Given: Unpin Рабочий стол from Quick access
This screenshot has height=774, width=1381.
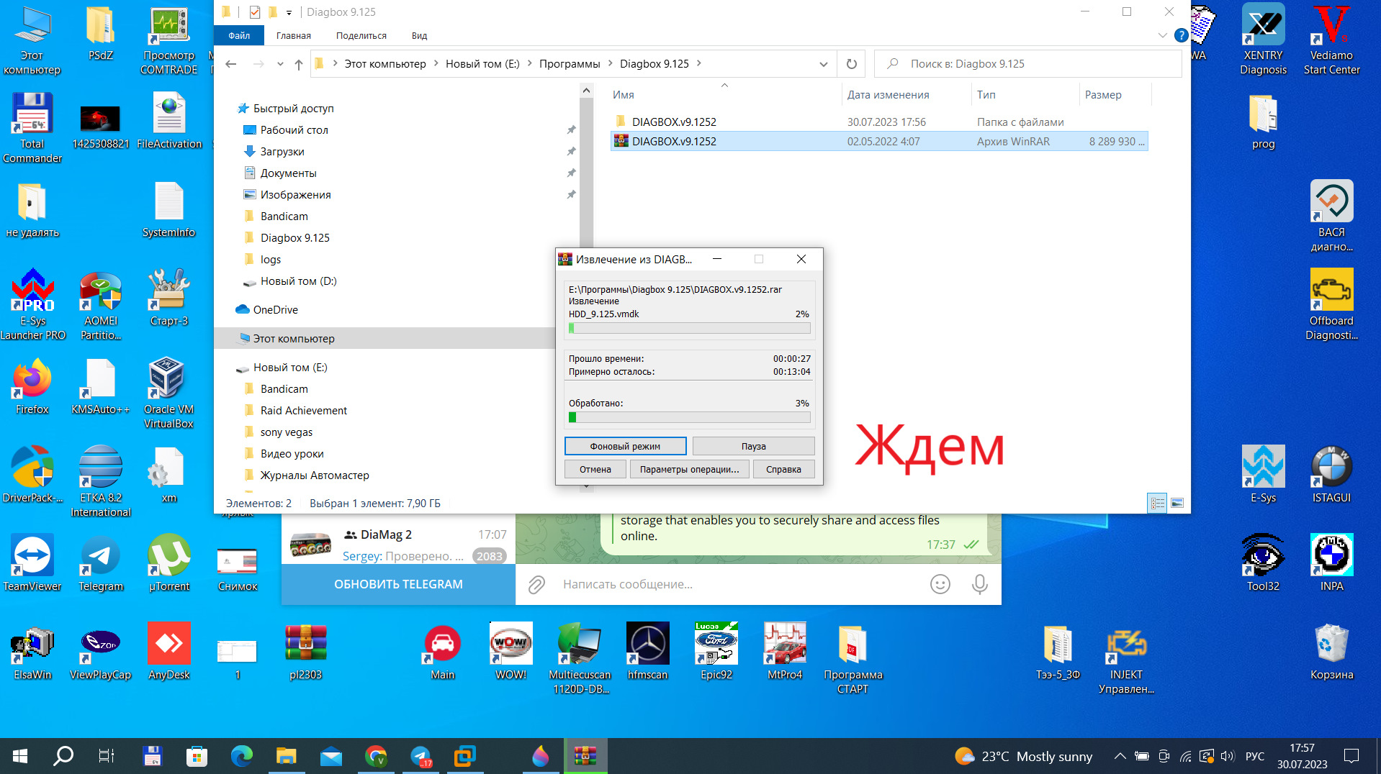Looking at the screenshot, I should click(x=571, y=130).
